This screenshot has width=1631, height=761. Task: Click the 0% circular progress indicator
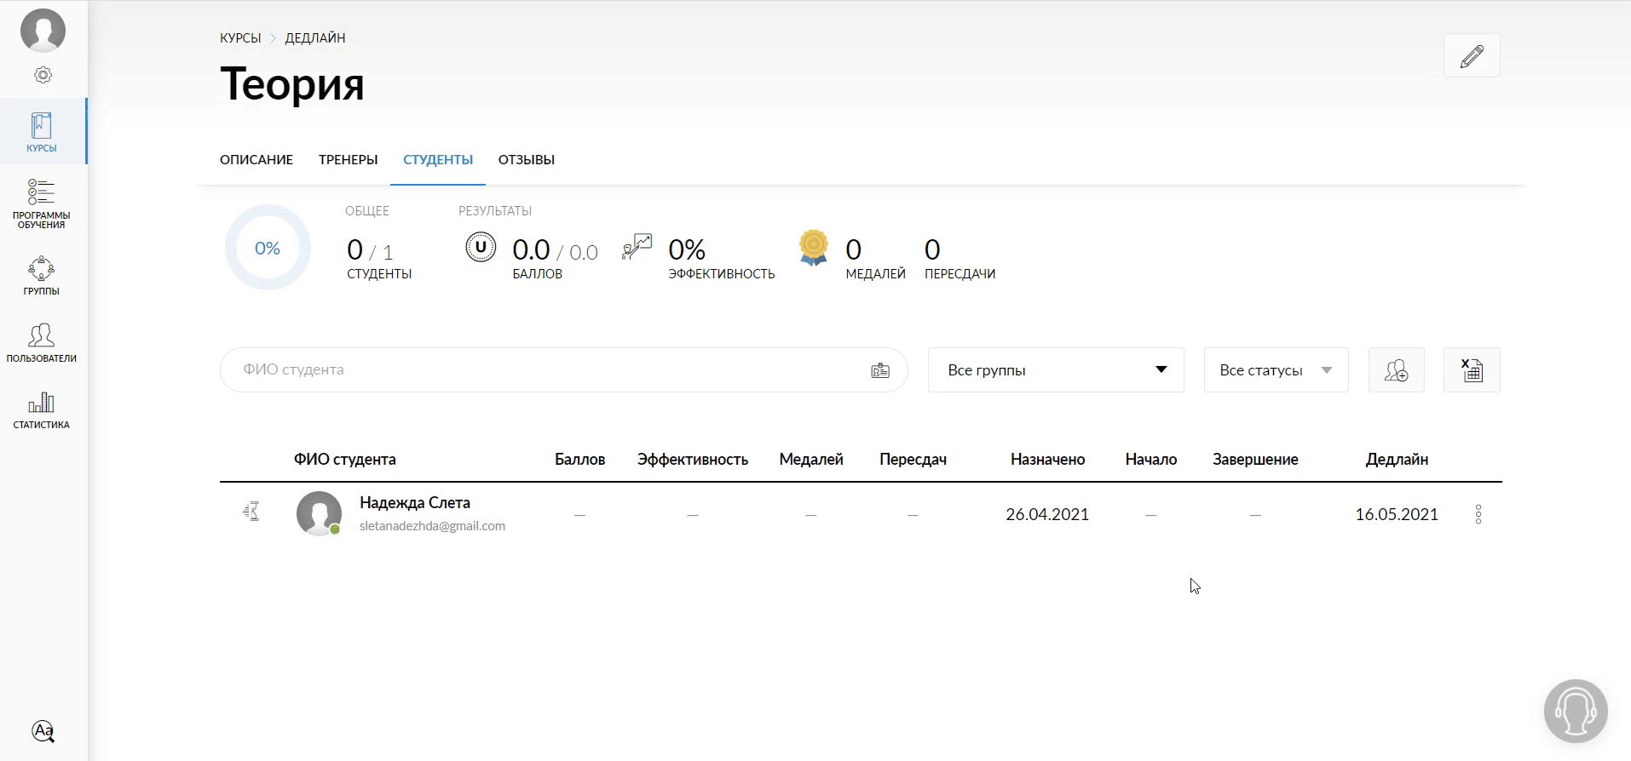(x=268, y=248)
